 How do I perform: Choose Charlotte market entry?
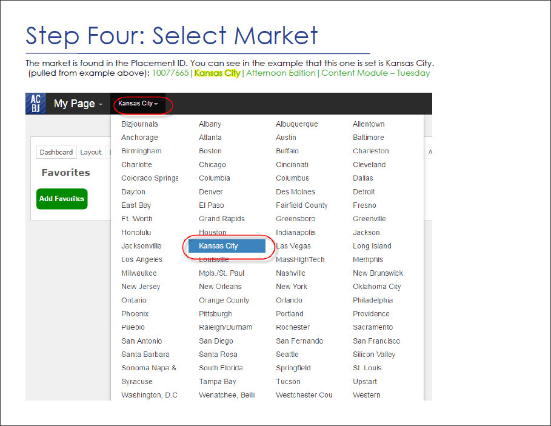pyautogui.click(x=137, y=165)
